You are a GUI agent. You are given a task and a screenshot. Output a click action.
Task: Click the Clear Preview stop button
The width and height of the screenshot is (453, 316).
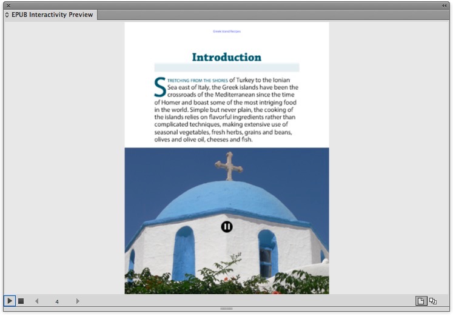21,301
